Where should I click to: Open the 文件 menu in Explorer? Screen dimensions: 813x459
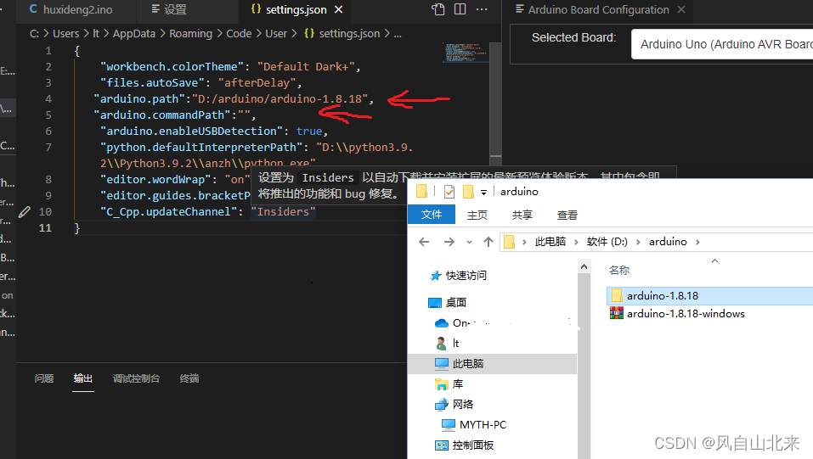click(x=432, y=215)
